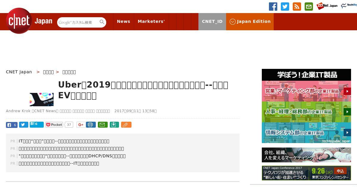Screen dimensions: 357x187
Task: Go to the CNET Japan home logo
Action: pos(29,21)
